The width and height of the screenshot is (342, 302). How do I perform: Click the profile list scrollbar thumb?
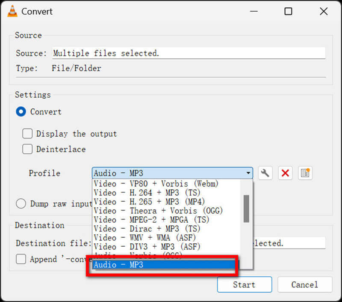tap(246, 209)
